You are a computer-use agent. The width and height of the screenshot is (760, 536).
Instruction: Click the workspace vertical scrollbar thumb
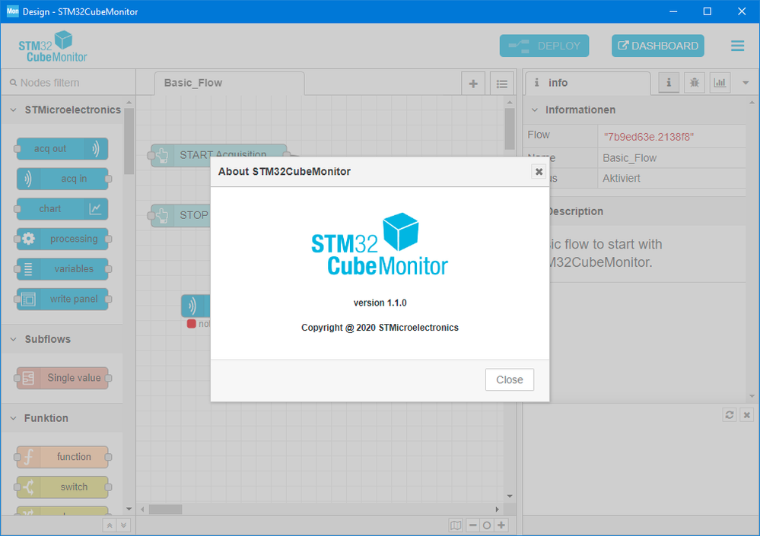pos(510,128)
